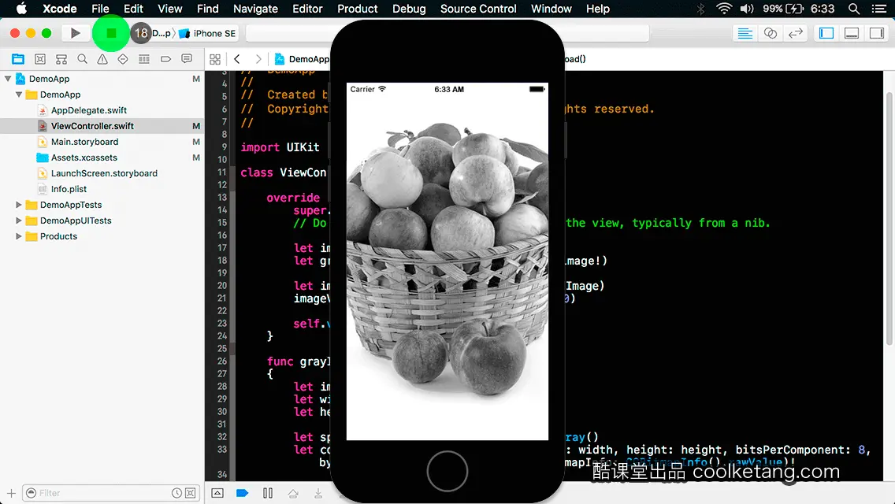Image resolution: width=895 pixels, height=504 pixels.
Task: Open the Test navigator diamond icon
Action: click(123, 59)
